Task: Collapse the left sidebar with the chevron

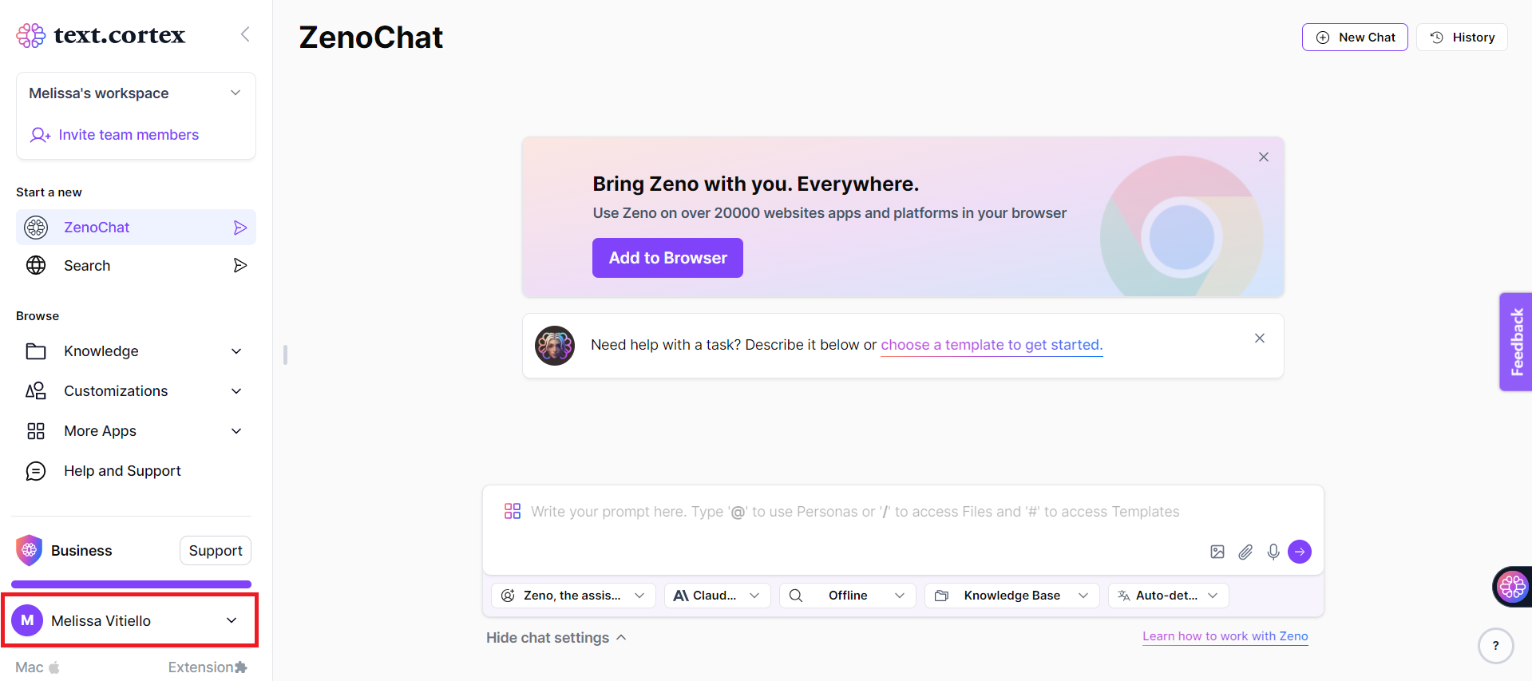Action: point(245,34)
